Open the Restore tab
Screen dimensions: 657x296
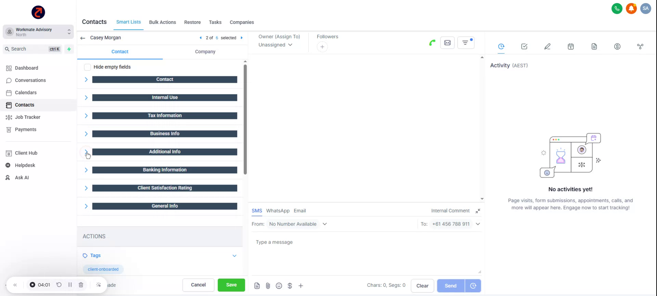pos(192,22)
